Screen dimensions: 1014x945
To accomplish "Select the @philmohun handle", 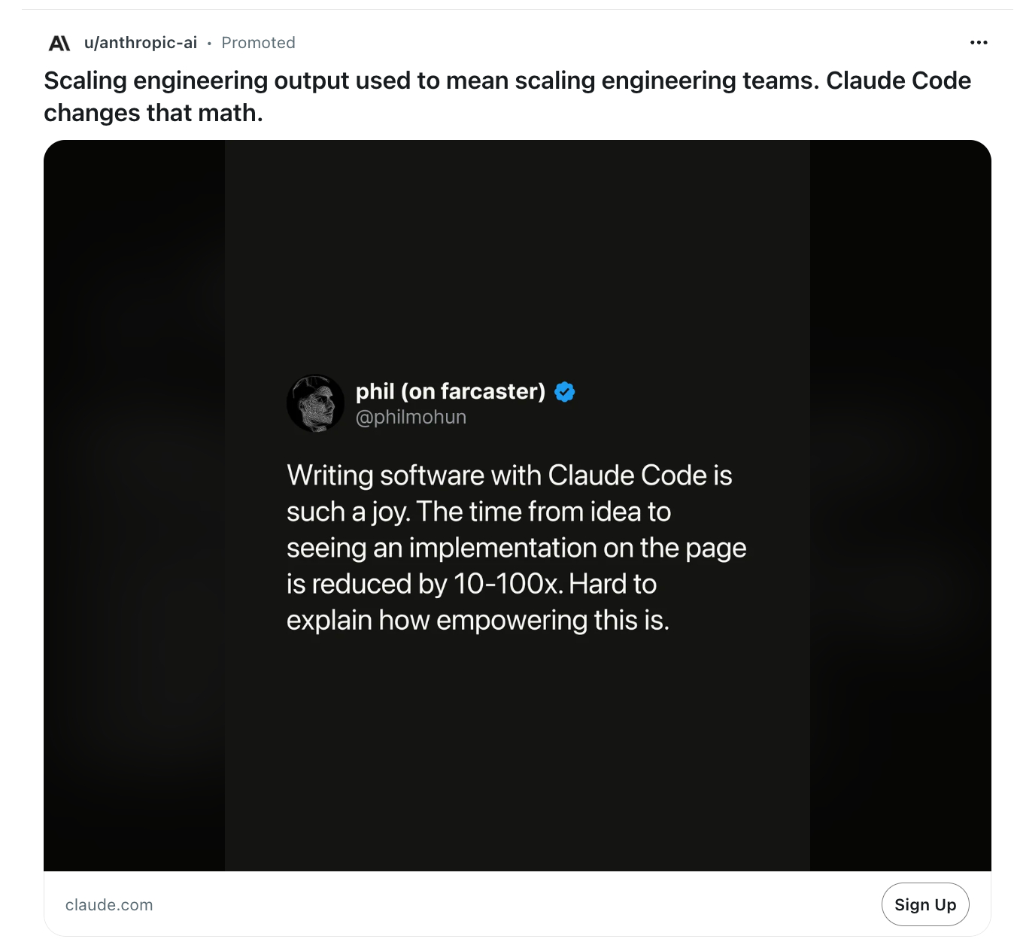I will click(x=411, y=417).
